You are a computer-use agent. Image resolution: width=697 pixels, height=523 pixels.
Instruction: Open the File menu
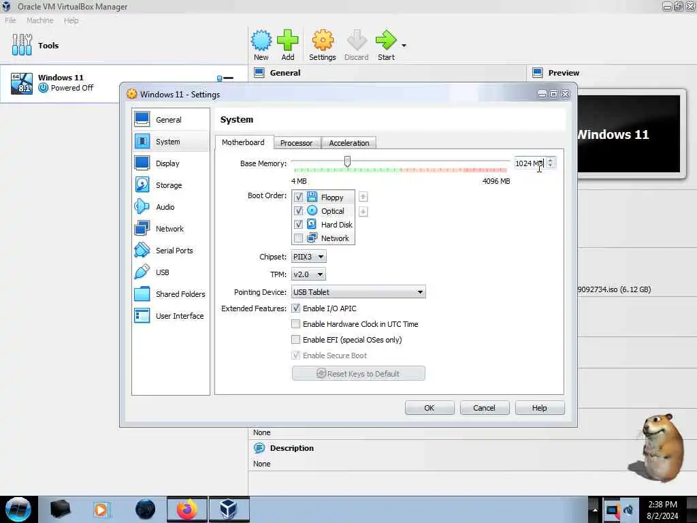[11, 20]
